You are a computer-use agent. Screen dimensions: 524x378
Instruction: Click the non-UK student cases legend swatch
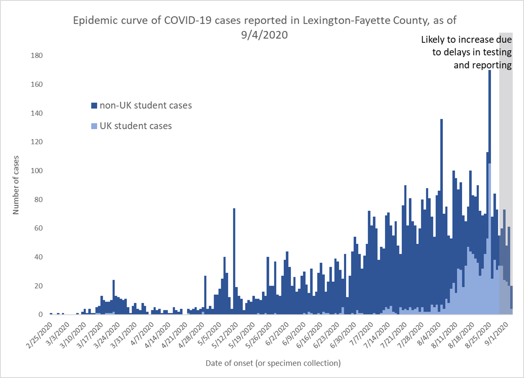(94, 106)
